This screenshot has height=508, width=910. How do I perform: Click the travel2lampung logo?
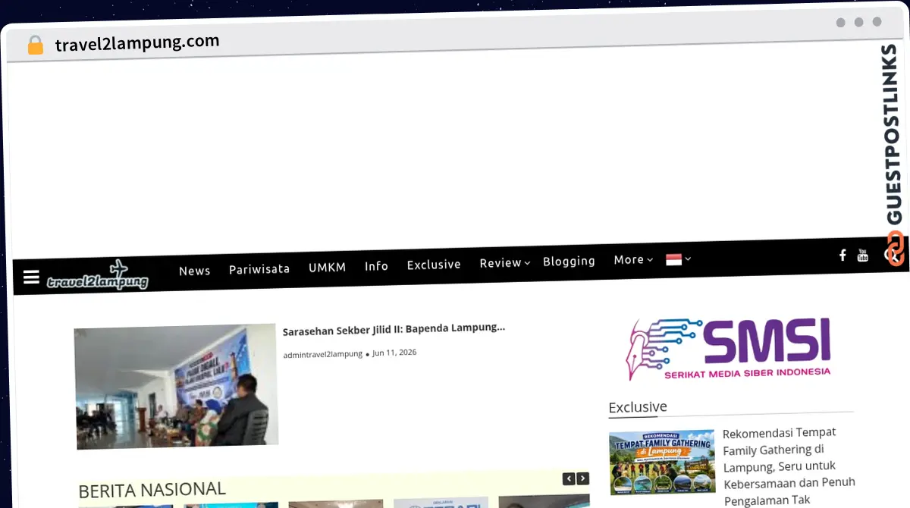97,275
